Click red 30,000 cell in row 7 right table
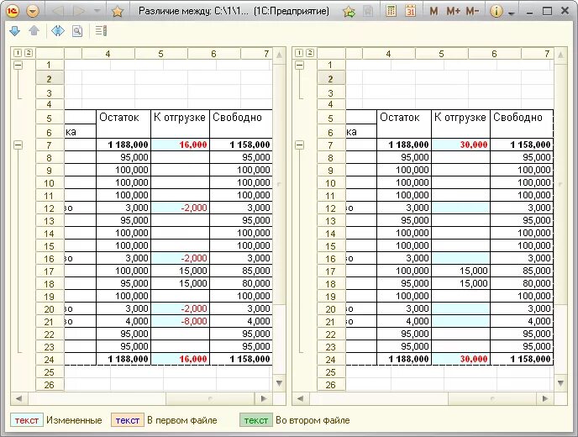578x437 pixels. point(460,145)
